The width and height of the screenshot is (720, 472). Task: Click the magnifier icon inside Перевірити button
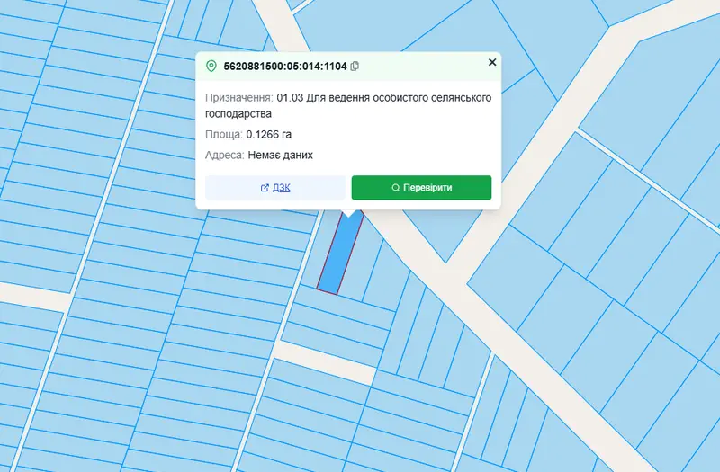tap(395, 188)
